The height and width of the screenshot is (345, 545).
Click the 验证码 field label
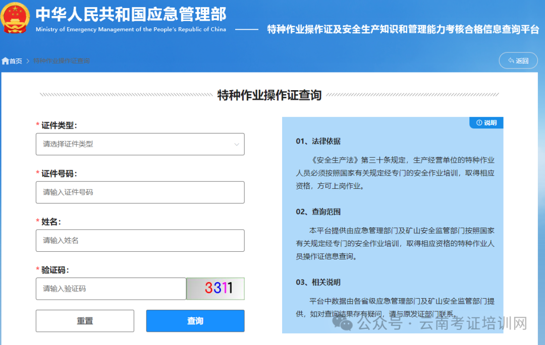tap(56, 270)
